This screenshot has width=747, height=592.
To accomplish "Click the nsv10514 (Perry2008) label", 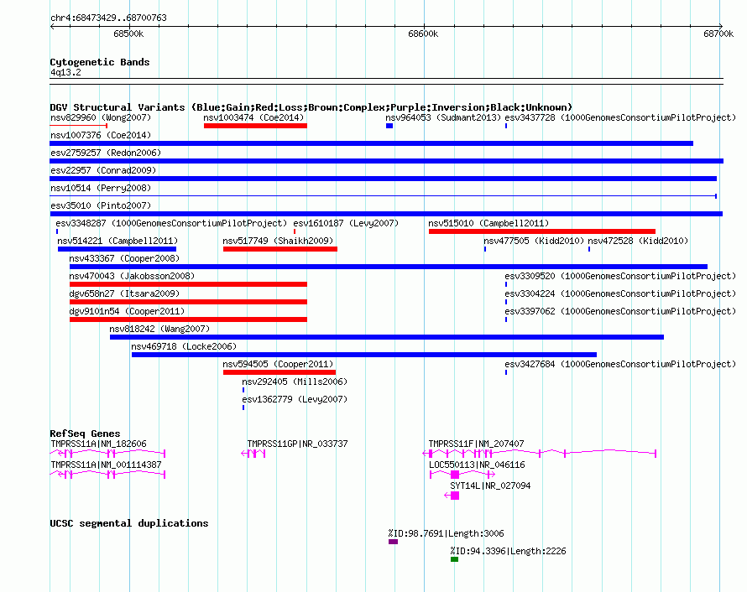I will [x=101, y=188].
